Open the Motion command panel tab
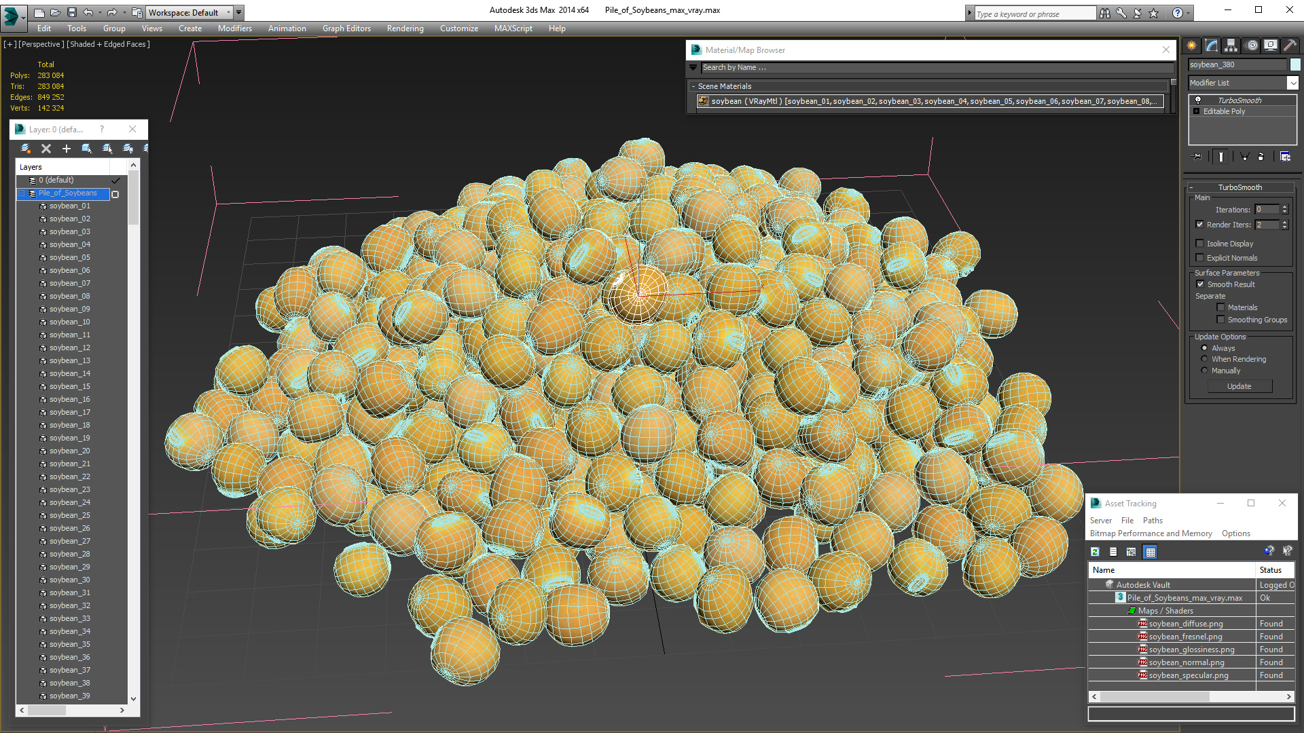 point(1252,45)
